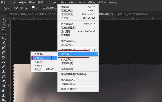This screenshot has width=162, height=102.
Task: Open the tool preset picker icon
Action: (5, 8)
